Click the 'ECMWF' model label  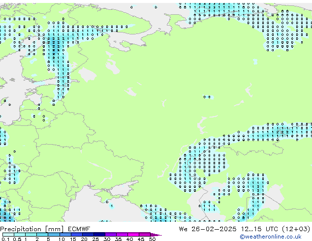[79, 229]
